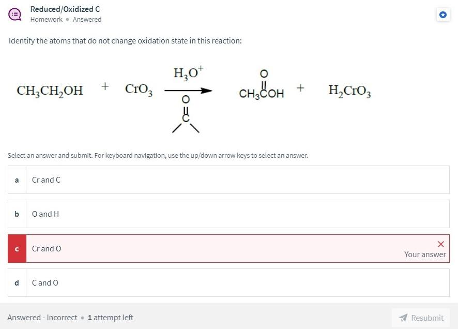Click the '1 attempt left' text
Viewport: 458px width, 329px height.
point(110,318)
